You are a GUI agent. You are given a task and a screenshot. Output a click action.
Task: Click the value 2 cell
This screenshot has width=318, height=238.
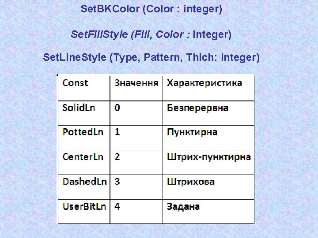136,162
